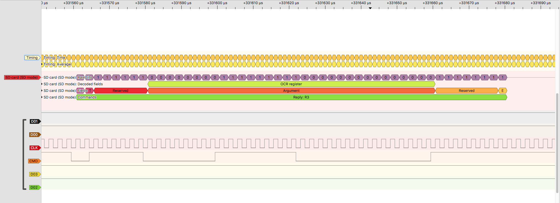Image resolution: width=560 pixels, height=203 pixels.
Task: Click the orange CMD channel label
Action: 34,161
